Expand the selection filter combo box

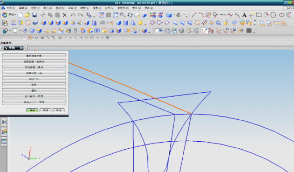[13, 38]
